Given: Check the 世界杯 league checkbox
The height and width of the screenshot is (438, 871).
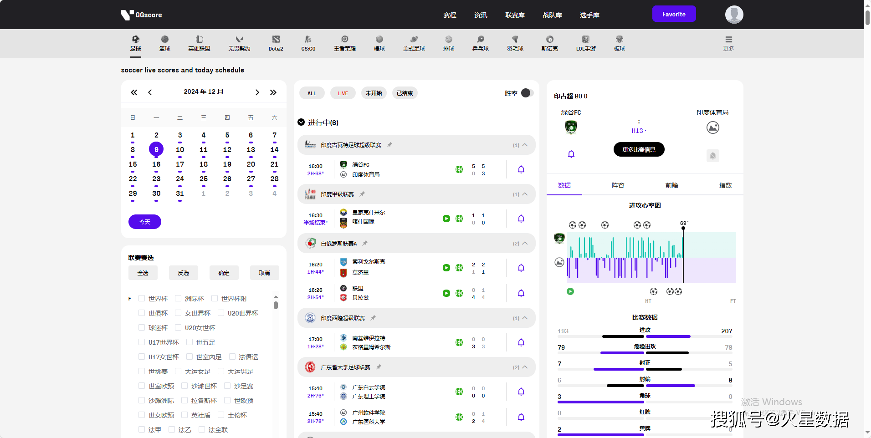Looking at the screenshot, I should point(142,299).
